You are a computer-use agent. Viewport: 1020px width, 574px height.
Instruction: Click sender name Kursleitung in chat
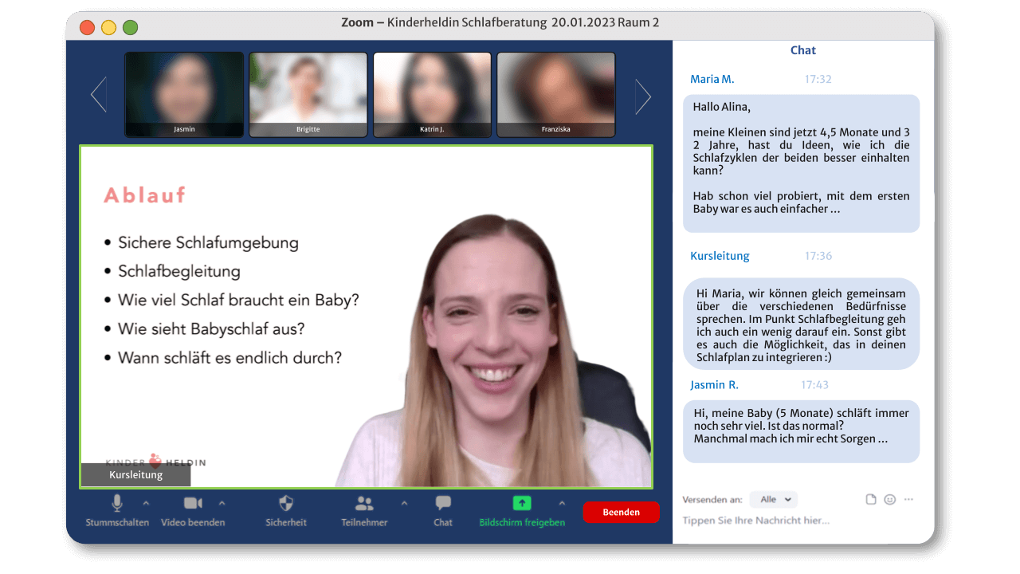coord(720,256)
